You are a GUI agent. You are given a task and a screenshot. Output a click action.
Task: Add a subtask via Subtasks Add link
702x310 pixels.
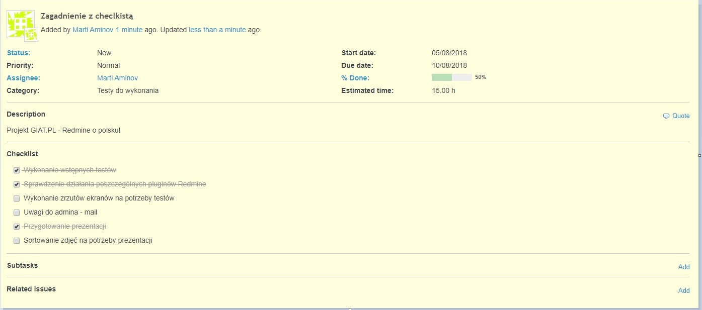(x=684, y=267)
